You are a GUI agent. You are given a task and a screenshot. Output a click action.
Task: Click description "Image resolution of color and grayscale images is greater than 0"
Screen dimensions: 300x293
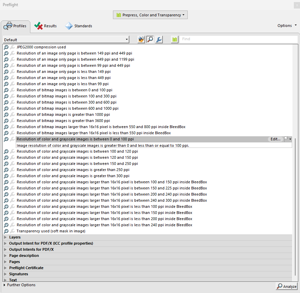click(x=103, y=145)
